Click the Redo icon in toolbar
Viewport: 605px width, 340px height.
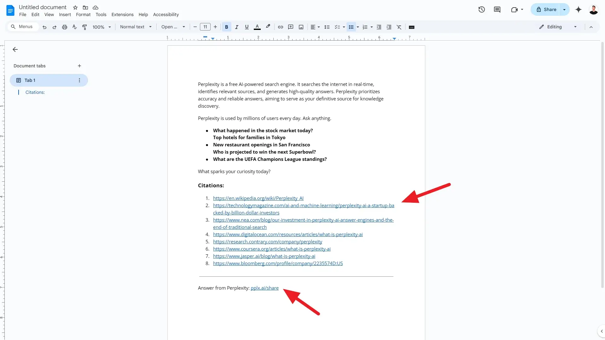coord(55,27)
